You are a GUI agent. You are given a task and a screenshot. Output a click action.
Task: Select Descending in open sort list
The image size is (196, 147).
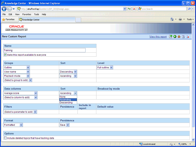[68, 103]
